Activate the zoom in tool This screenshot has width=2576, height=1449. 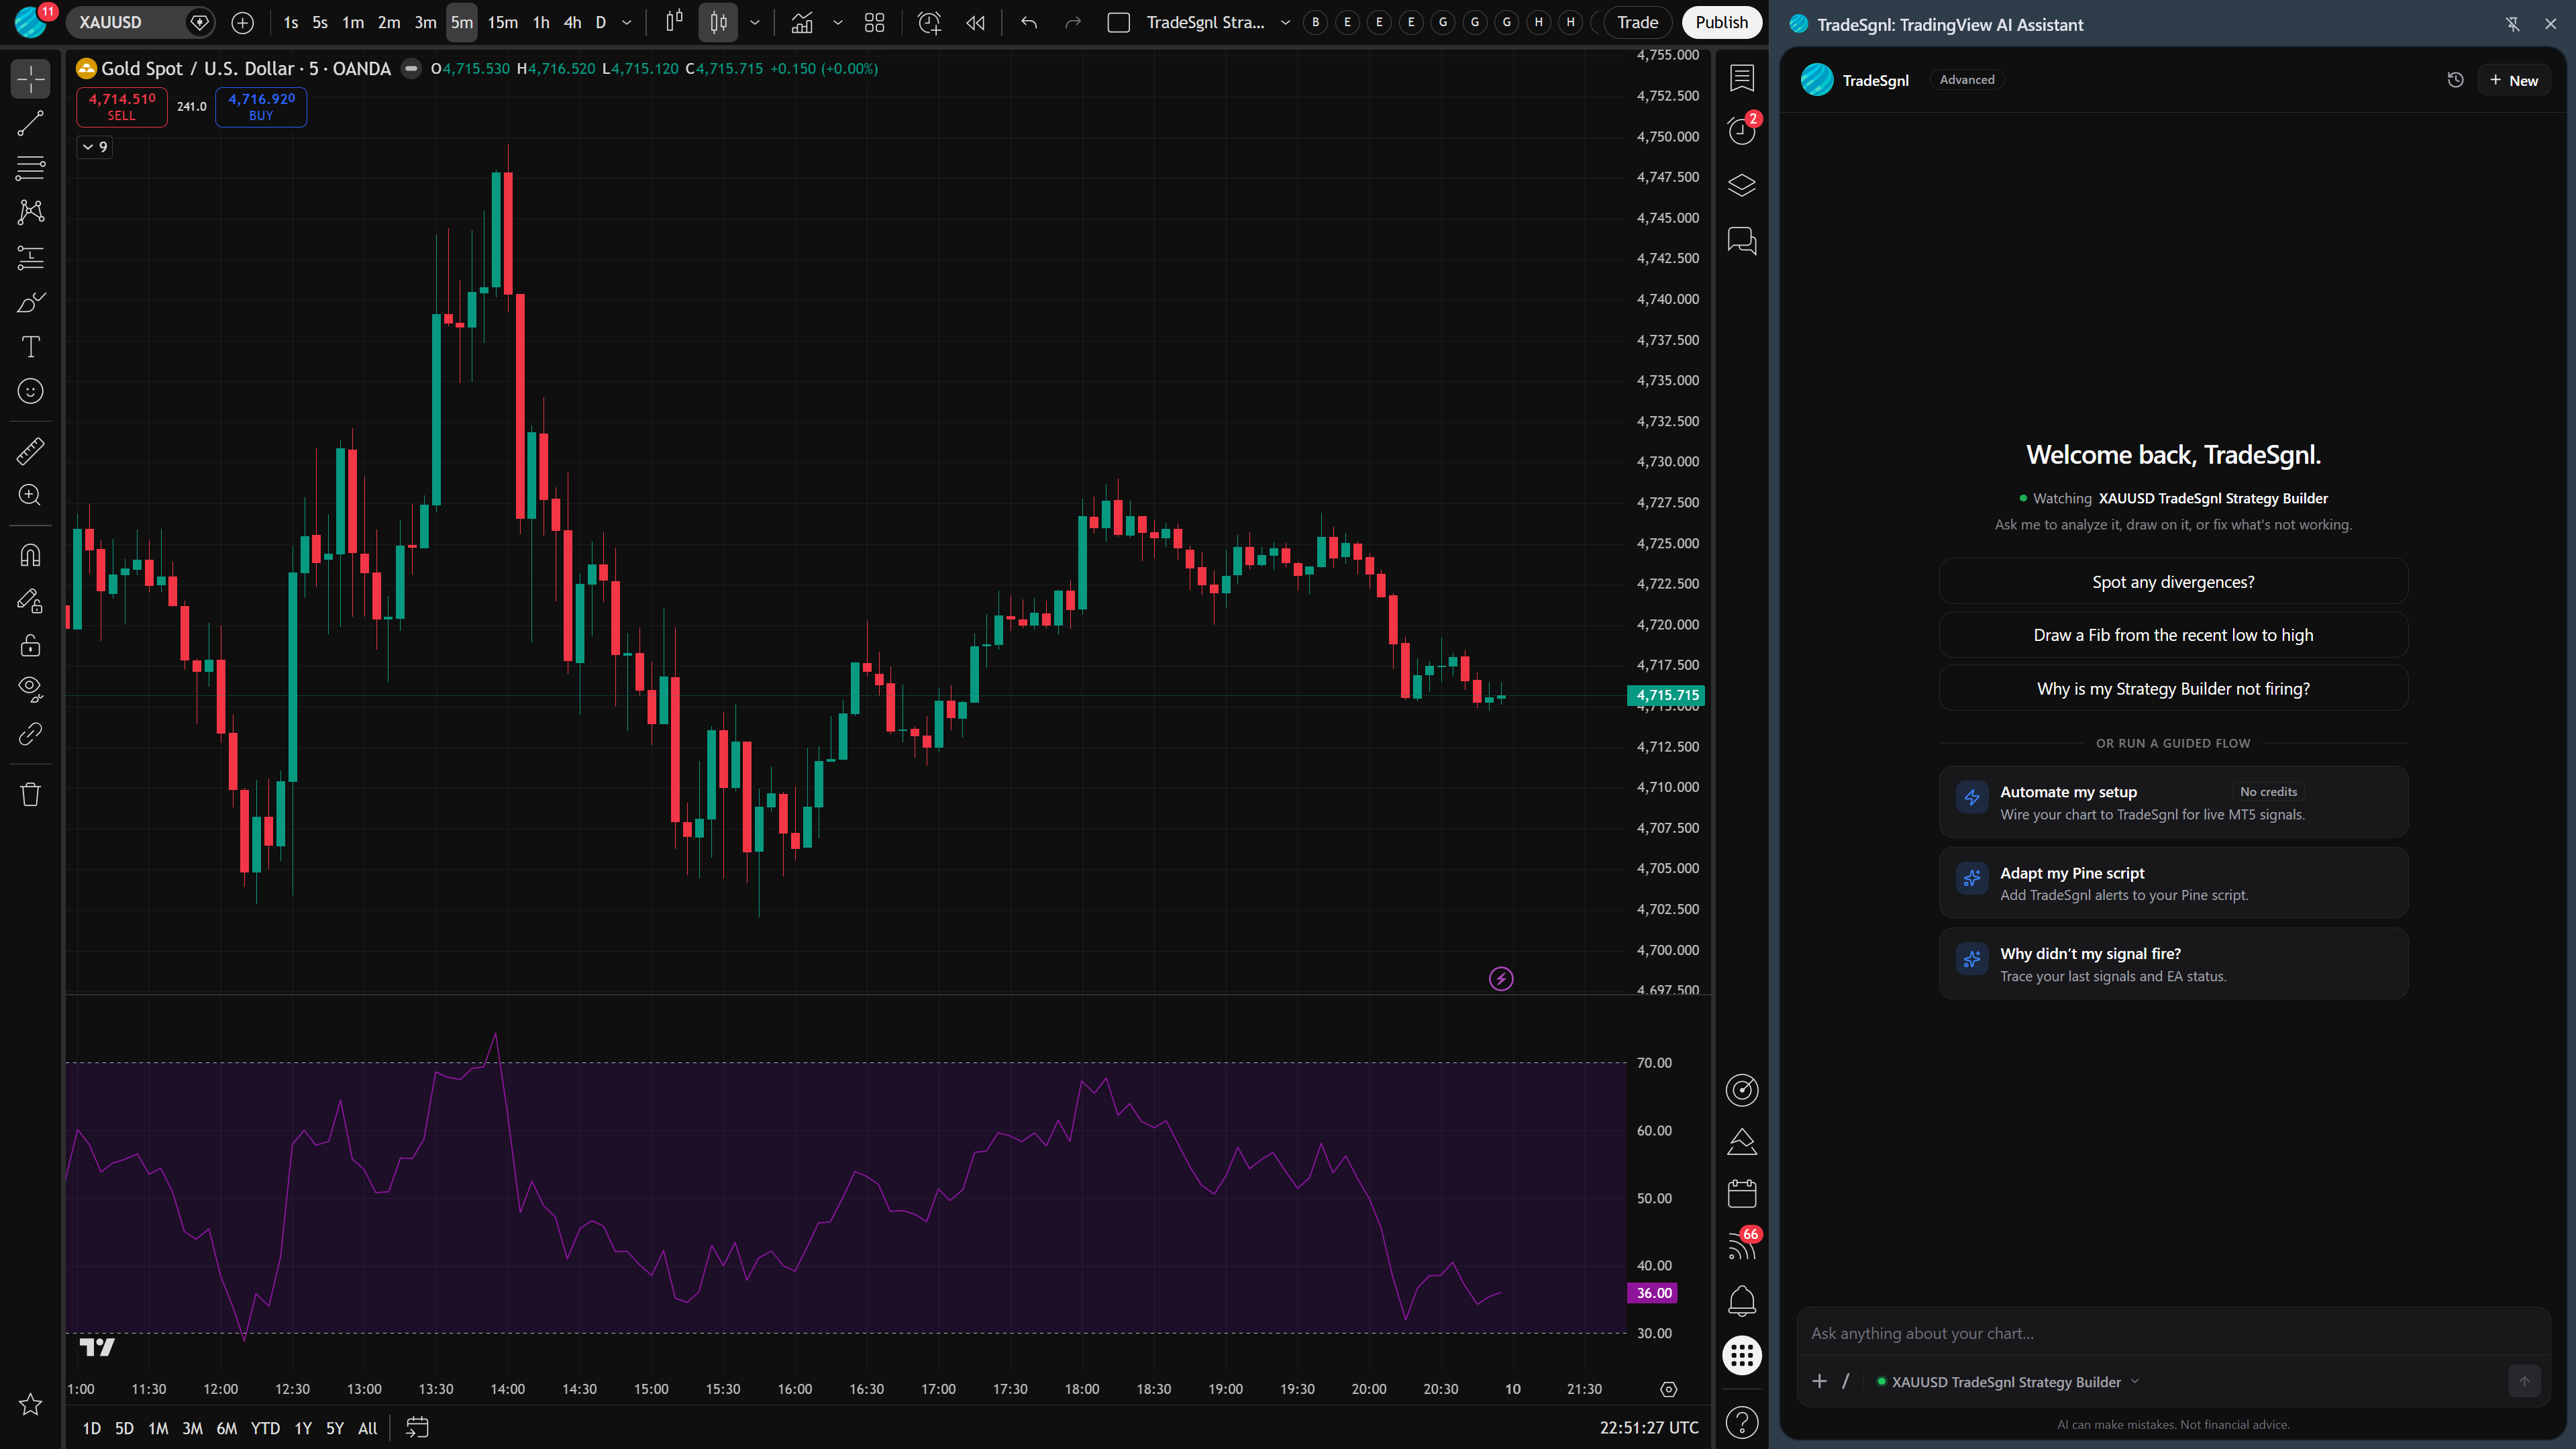click(30, 495)
